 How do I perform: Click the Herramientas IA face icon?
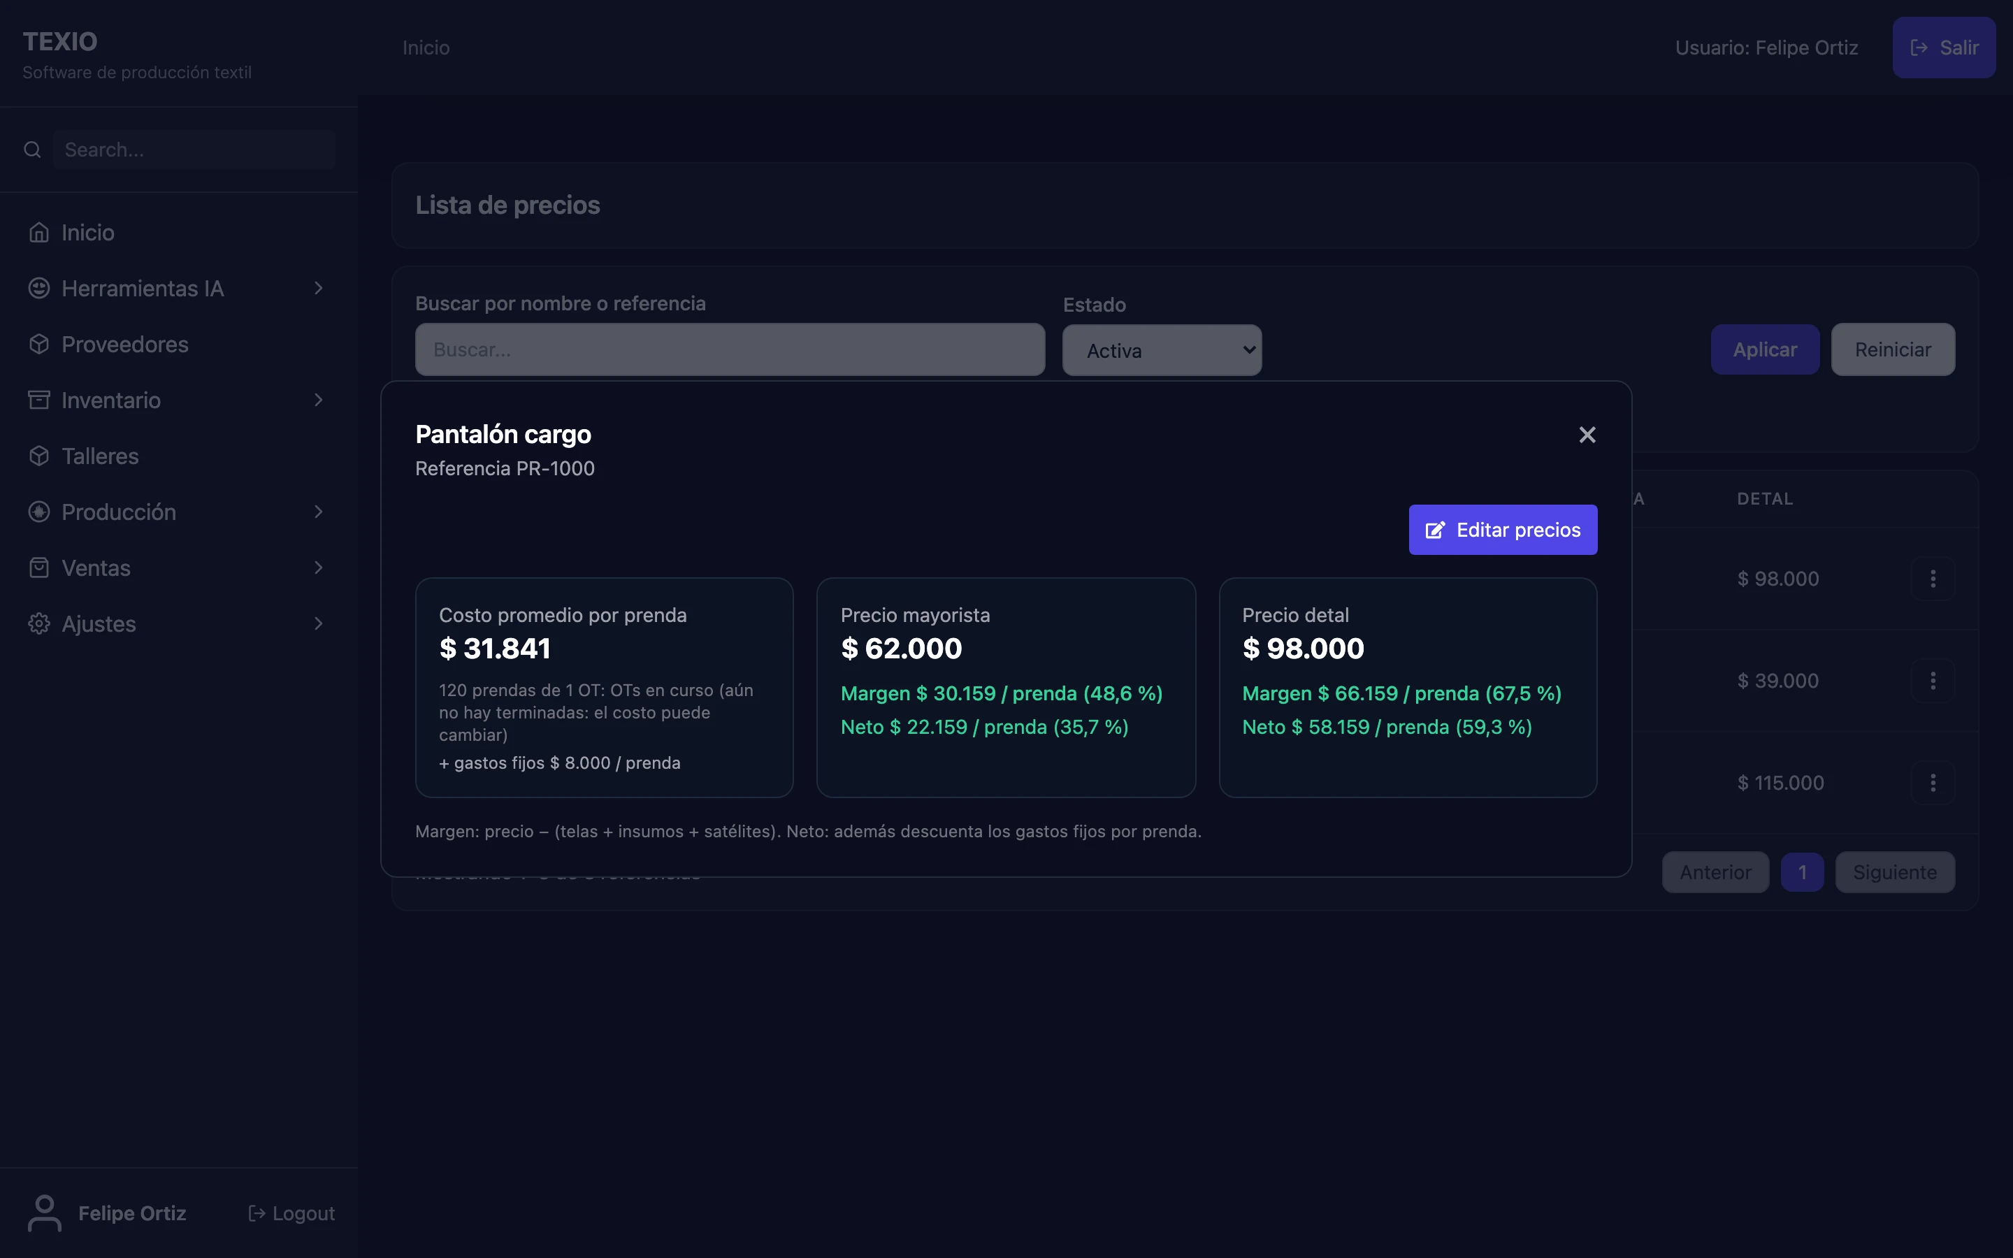pos(39,288)
